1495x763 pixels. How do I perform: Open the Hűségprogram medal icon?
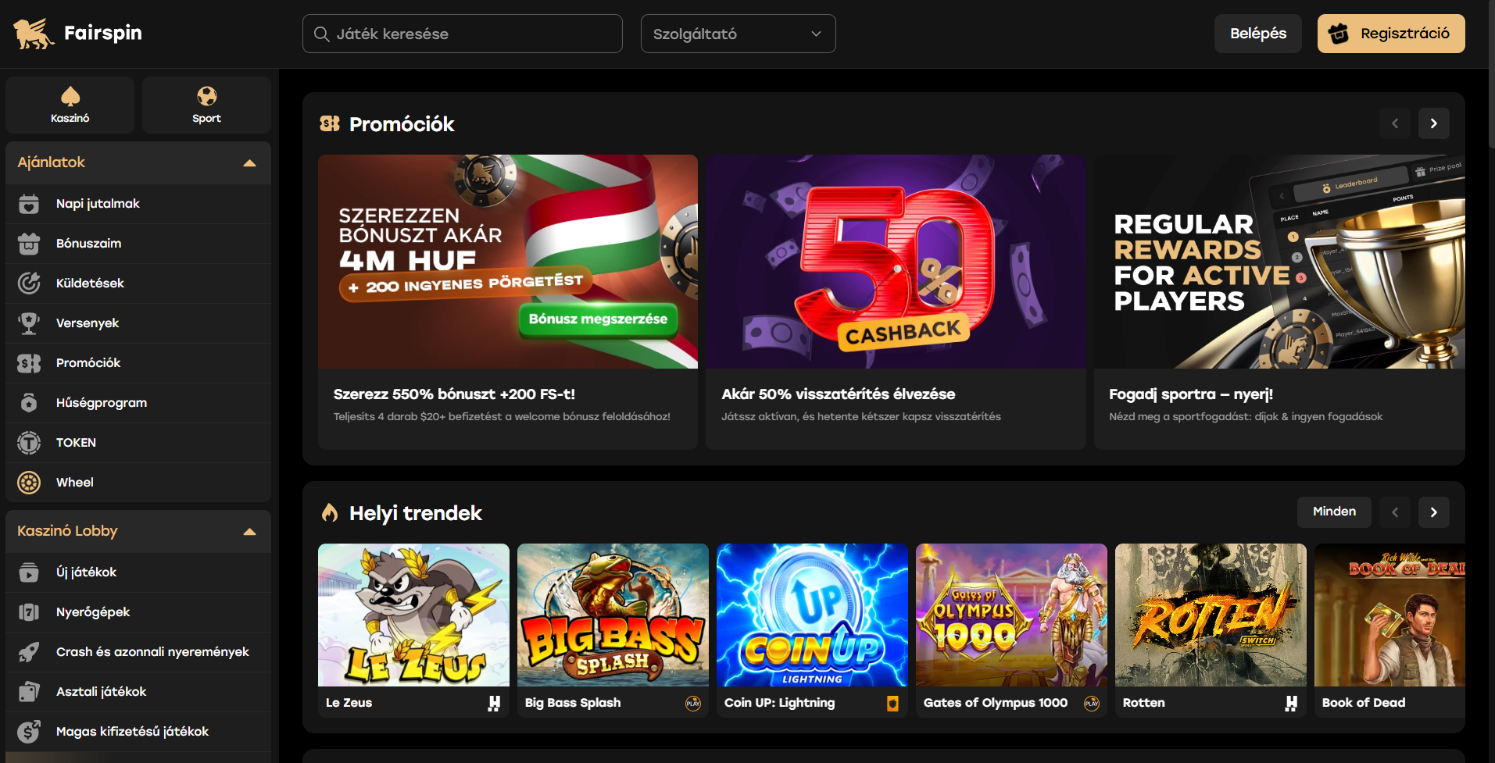click(29, 403)
